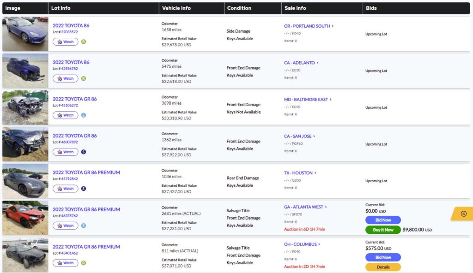
Task: Watch lot 45106272 Toyota GR 86
Action: click(66, 115)
